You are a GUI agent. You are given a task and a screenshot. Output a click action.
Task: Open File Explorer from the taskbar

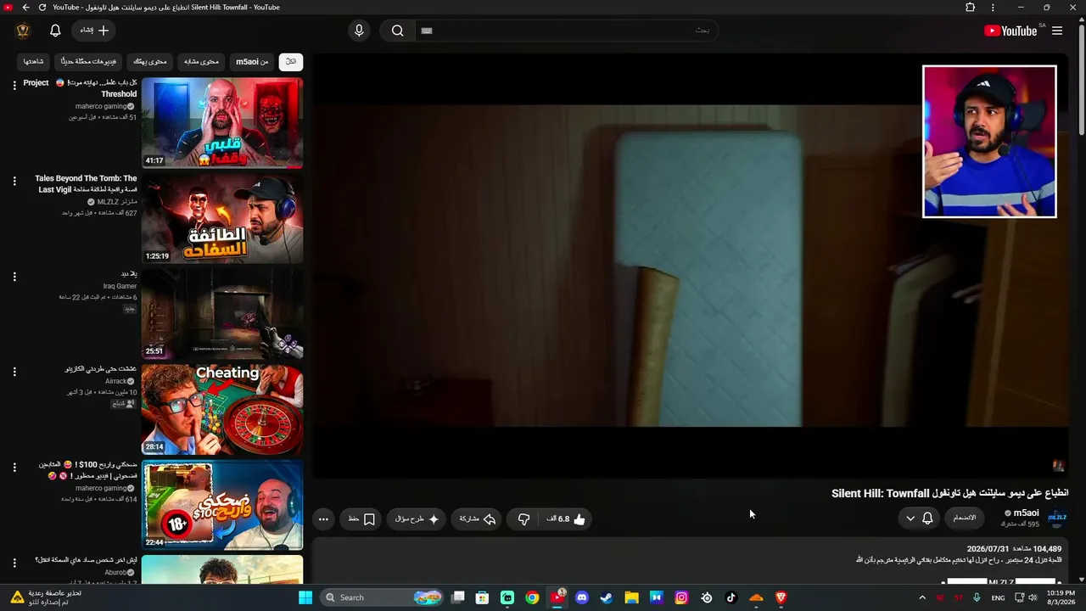631,597
